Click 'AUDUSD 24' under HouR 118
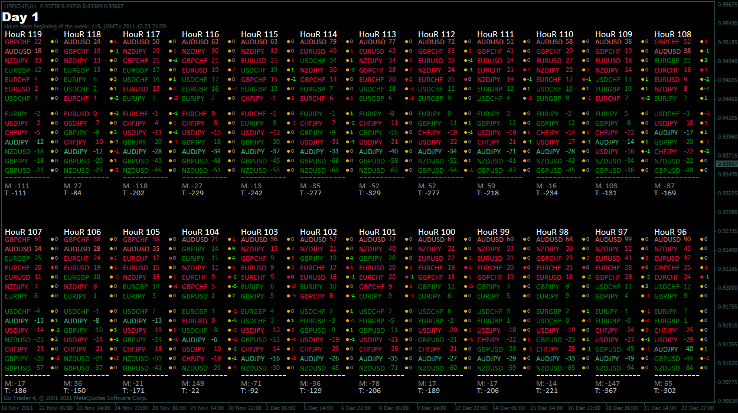 [82, 42]
